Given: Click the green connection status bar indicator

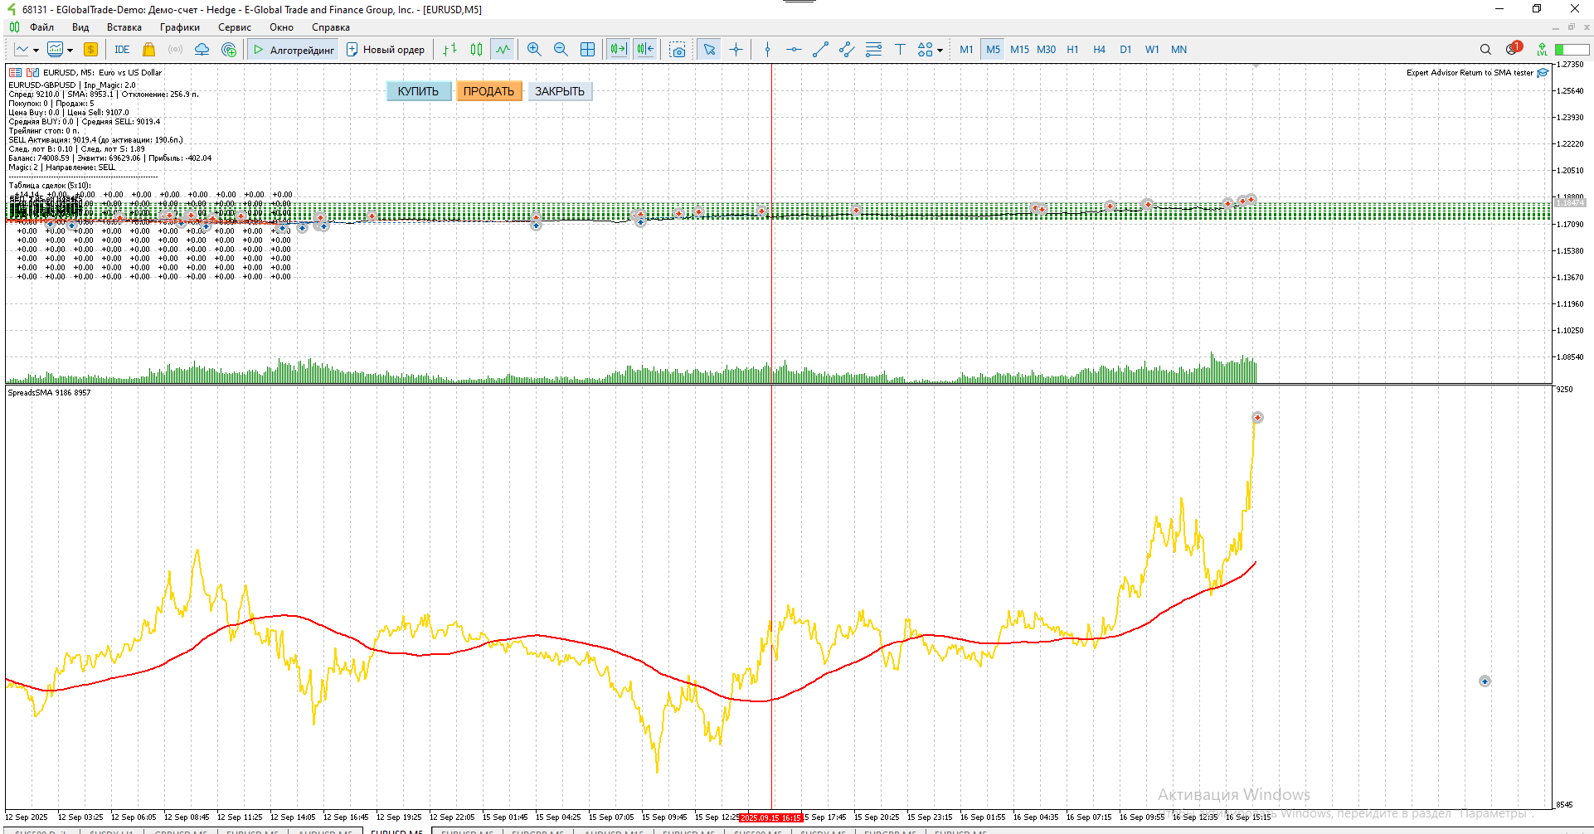Looking at the screenshot, I should pos(1572,50).
